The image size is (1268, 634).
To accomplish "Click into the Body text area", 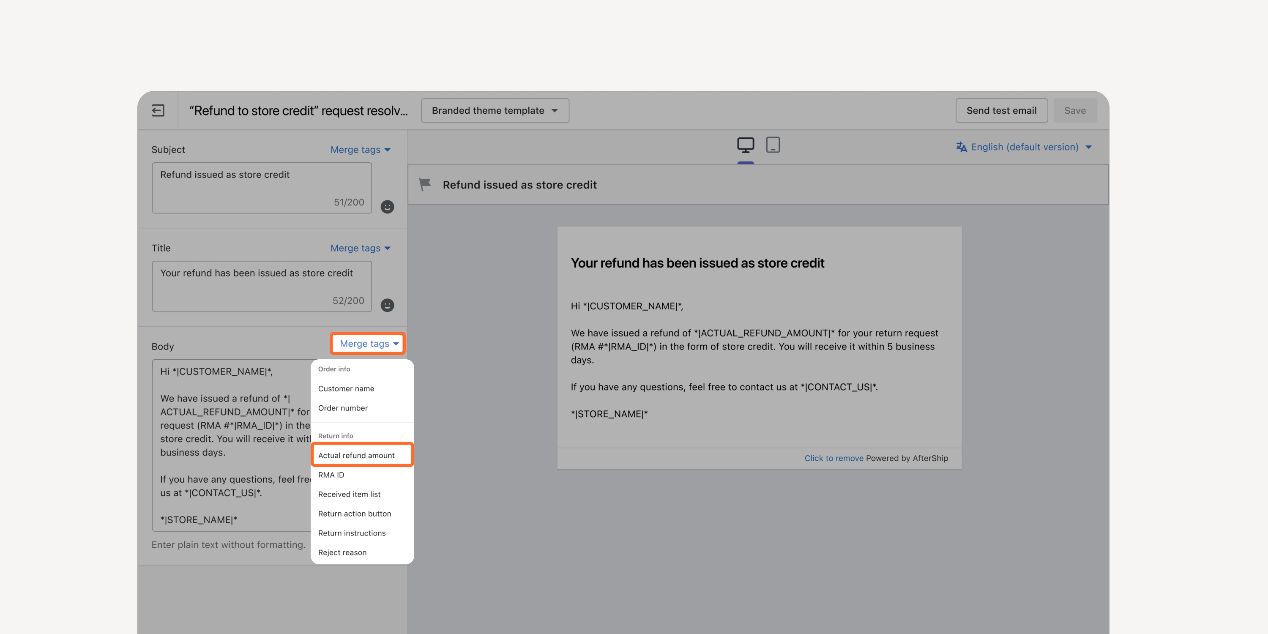I will coord(231,445).
